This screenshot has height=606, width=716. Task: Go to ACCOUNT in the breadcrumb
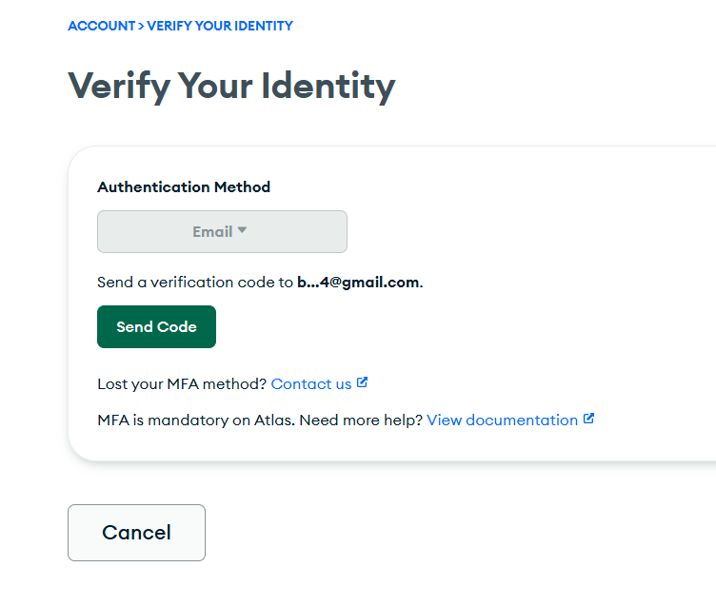[101, 26]
